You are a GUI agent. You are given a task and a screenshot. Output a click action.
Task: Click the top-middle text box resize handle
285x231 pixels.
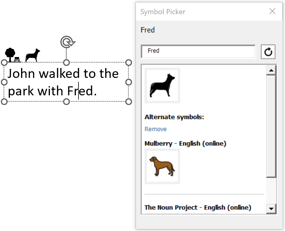66,63
